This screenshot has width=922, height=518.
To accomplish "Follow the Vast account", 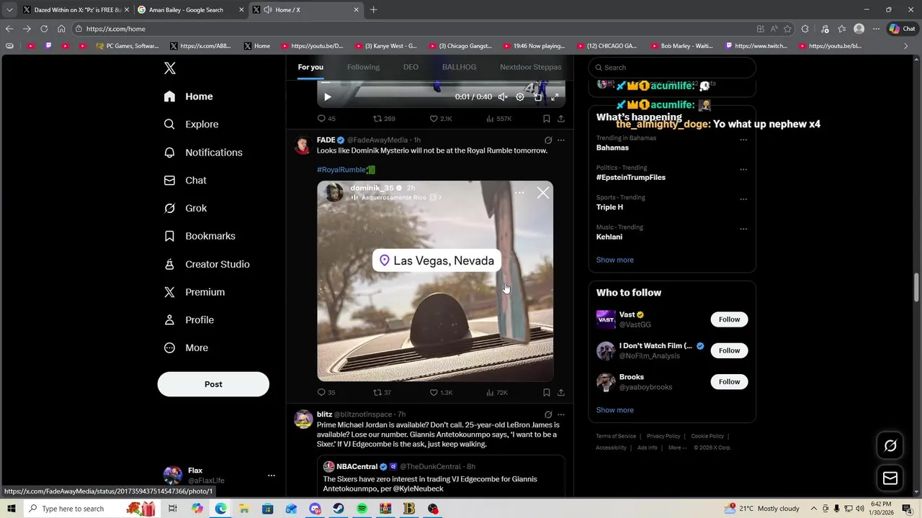I will (x=729, y=319).
